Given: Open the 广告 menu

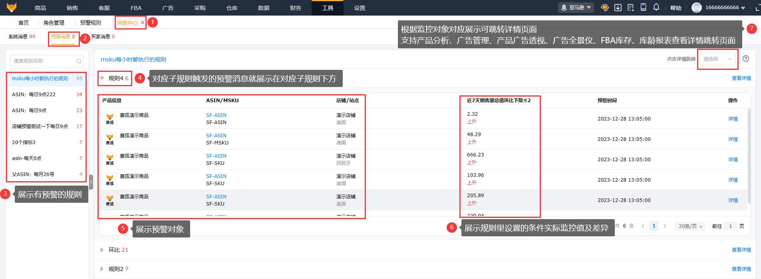Looking at the screenshot, I should [168, 8].
